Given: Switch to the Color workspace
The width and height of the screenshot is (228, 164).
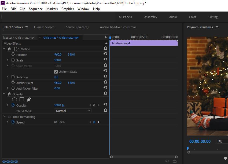Looking at the screenshot, I should click(x=193, y=17).
